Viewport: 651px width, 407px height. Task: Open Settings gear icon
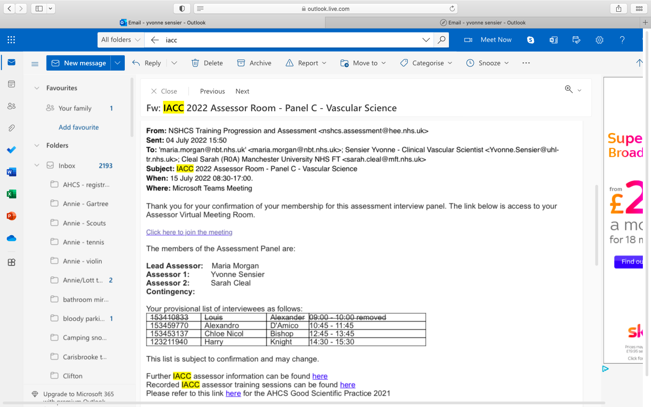599,40
